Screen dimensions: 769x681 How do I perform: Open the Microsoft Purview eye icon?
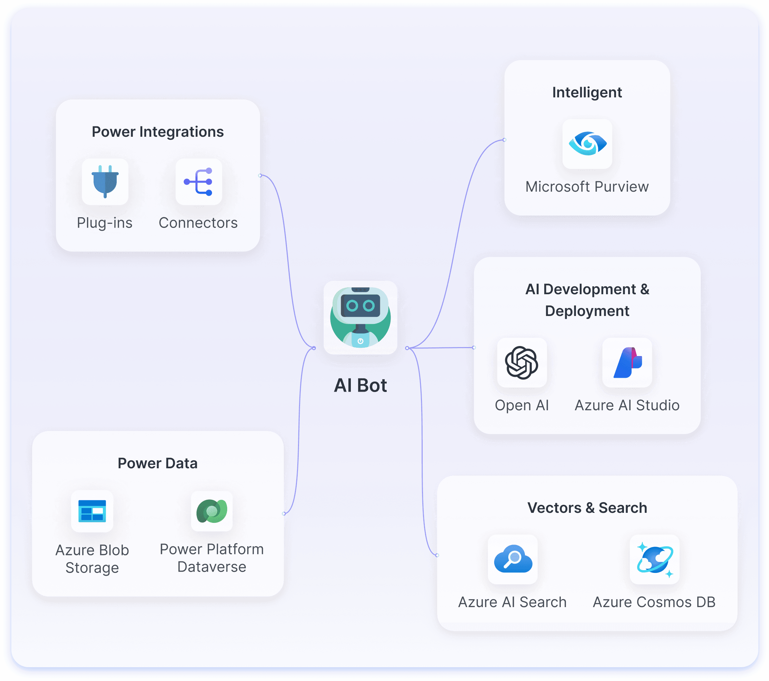(587, 144)
